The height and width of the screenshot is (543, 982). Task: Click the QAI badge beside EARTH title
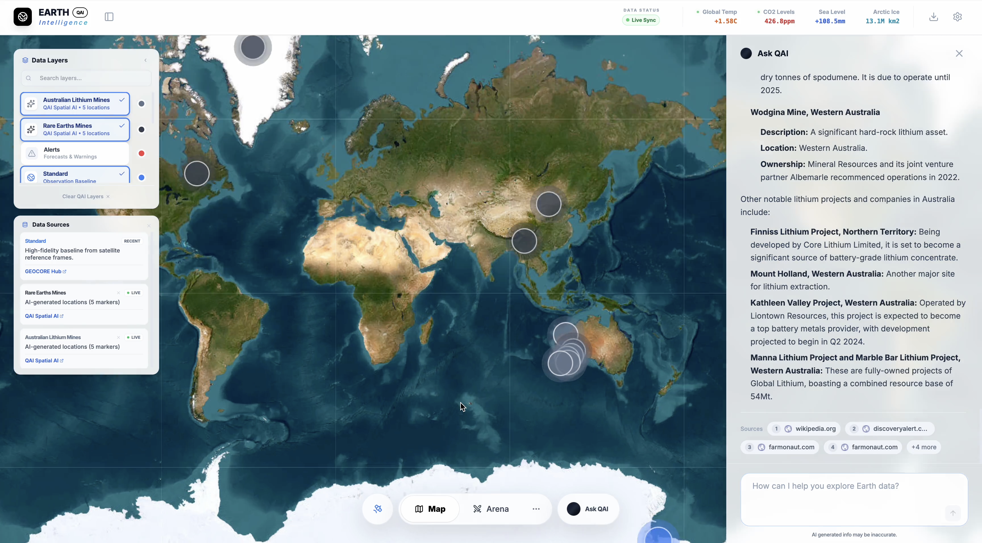80,12
